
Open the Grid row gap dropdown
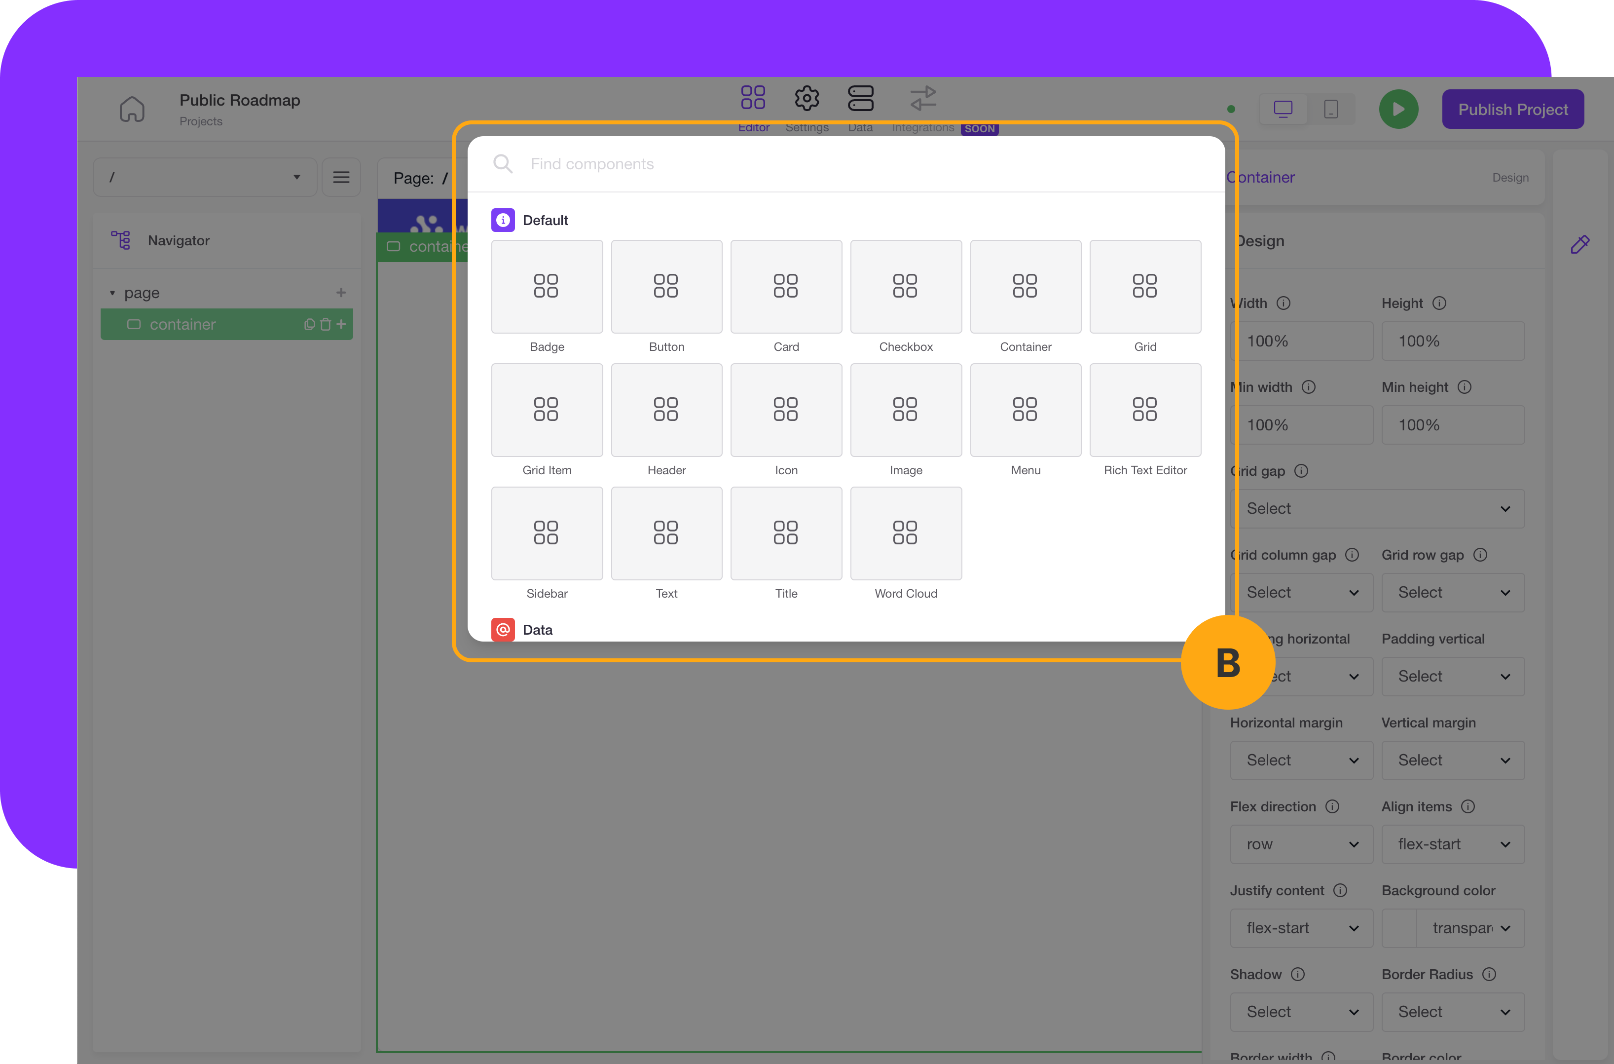point(1453,593)
